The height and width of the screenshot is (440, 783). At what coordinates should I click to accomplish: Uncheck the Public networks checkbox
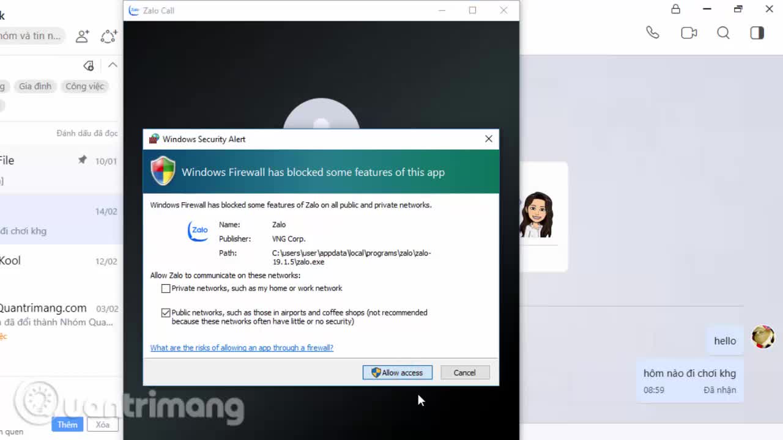[x=166, y=313]
